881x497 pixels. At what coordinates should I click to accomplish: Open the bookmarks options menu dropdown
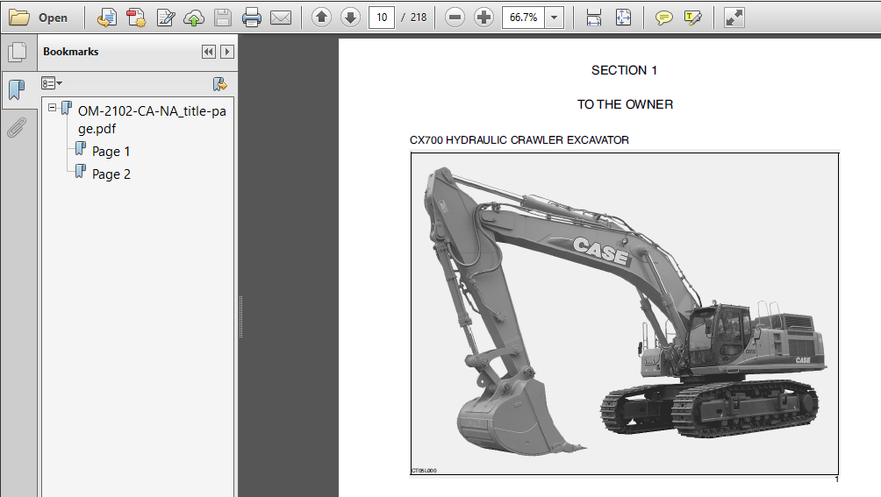51,83
